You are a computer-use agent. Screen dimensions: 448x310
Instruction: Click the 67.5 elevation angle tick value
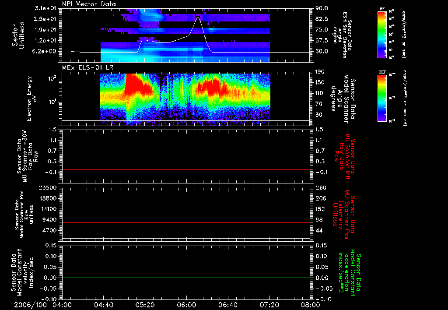pyautogui.click(x=322, y=41)
